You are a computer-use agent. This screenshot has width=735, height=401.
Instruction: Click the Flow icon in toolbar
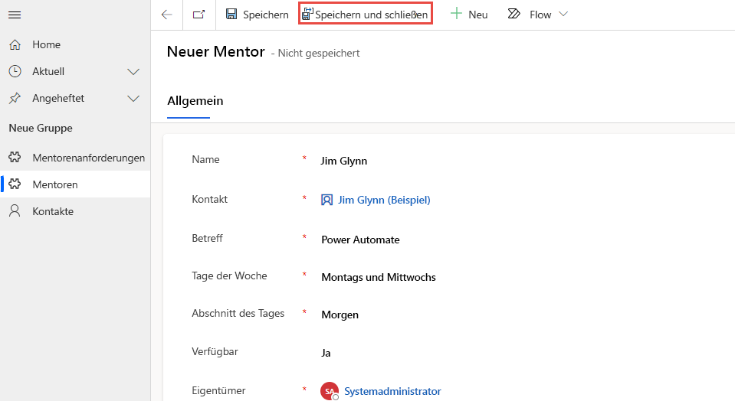click(514, 14)
